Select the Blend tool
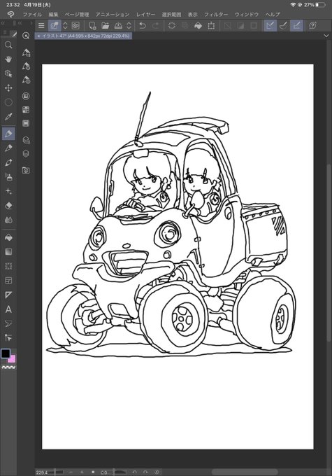332x476 pixels. (8, 220)
